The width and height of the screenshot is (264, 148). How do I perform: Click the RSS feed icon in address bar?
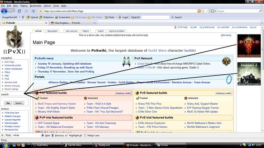click(199, 11)
